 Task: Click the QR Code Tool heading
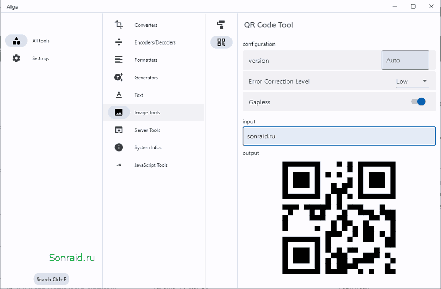(x=269, y=25)
